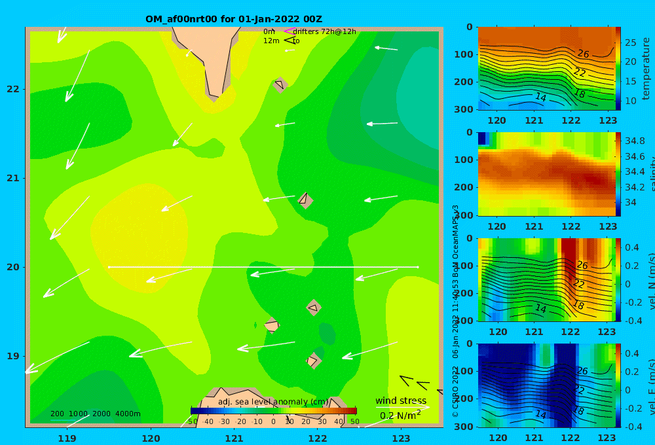Viewport: 655px width, 445px height.
Task: Click the vel. N color bar
Action: click(618, 279)
